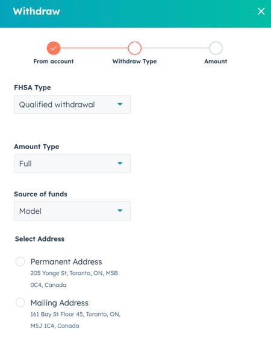Click the 161 Bay St Floor 45 address text
Image resolution: width=271 pixels, height=340 pixels.
click(x=75, y=320)
